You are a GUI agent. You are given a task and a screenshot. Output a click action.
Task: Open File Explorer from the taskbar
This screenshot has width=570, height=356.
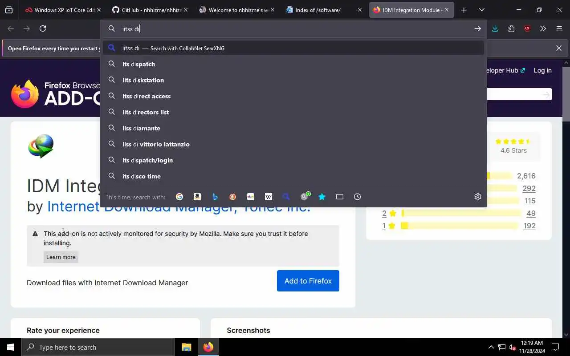click(x=187, y=347)
